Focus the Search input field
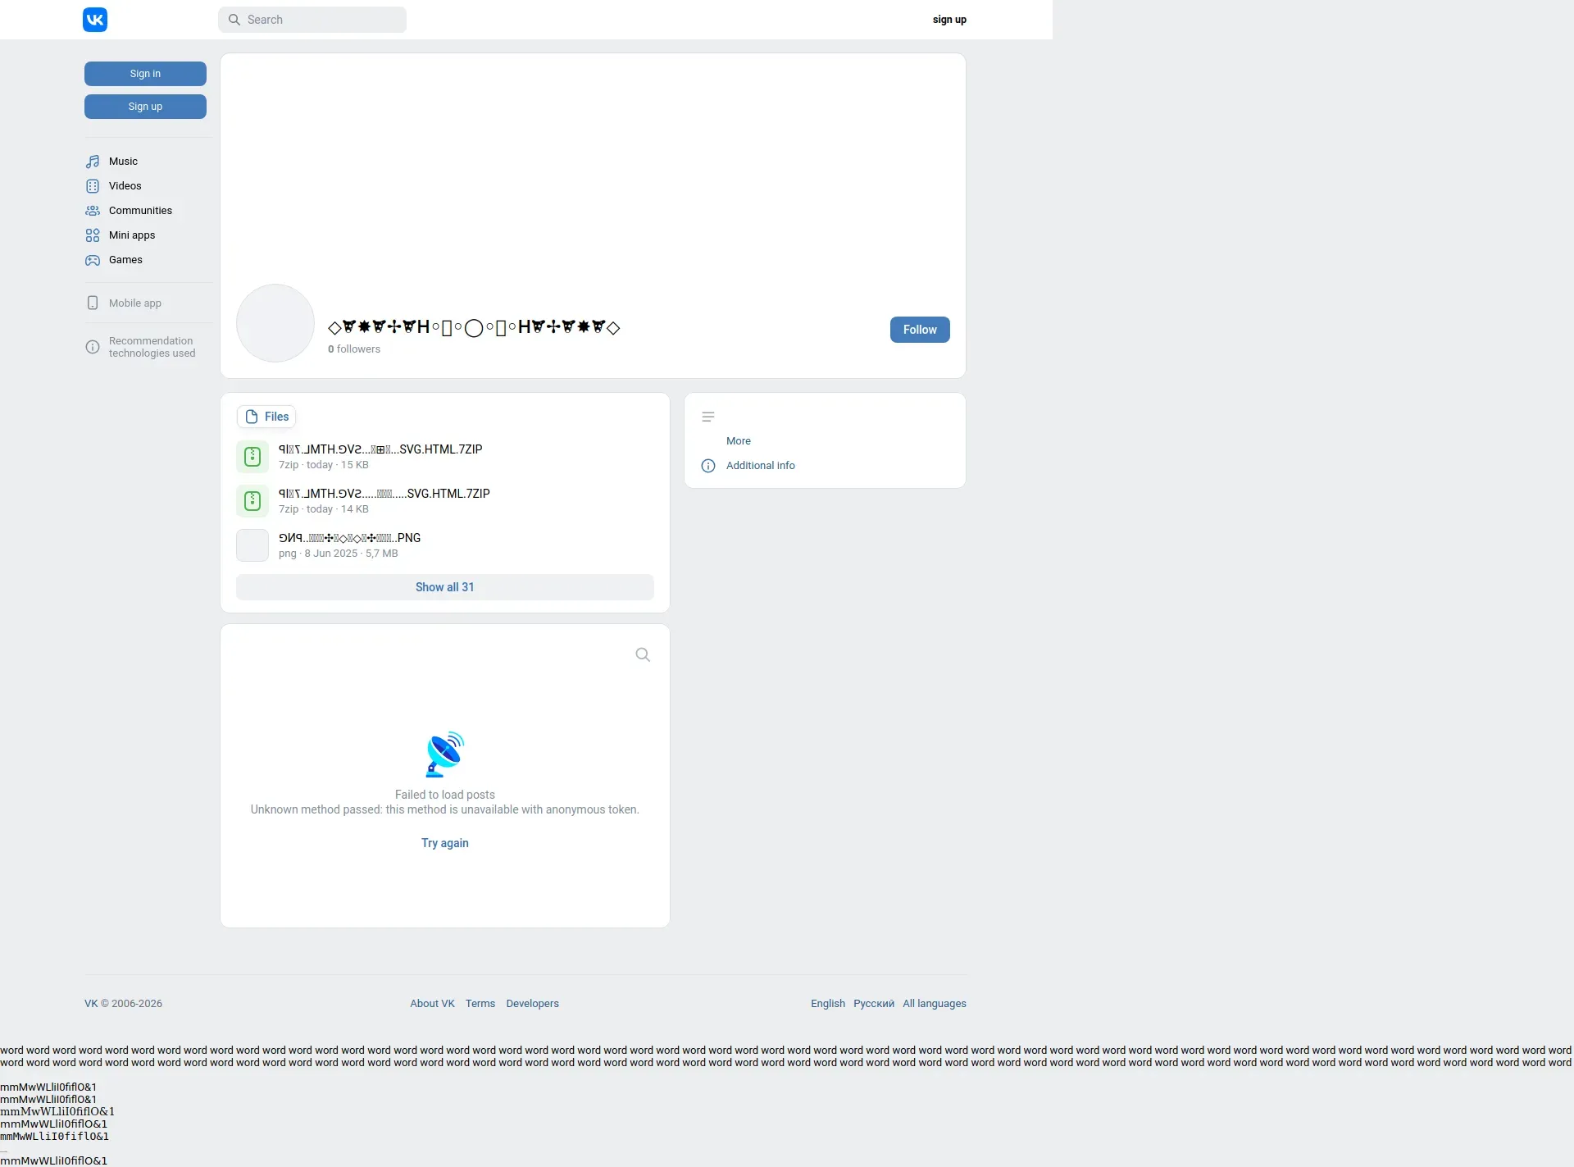 [x=320, y=20]
